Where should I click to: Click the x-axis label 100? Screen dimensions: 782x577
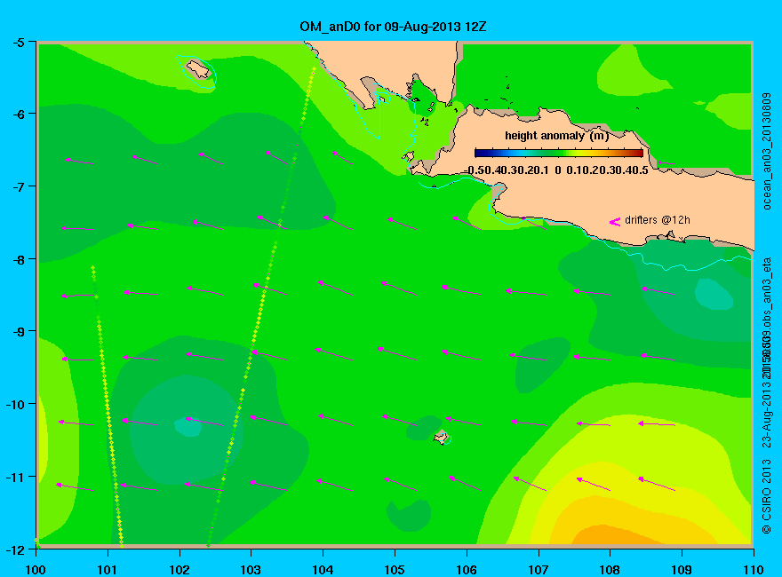click(x=36, y=570)
